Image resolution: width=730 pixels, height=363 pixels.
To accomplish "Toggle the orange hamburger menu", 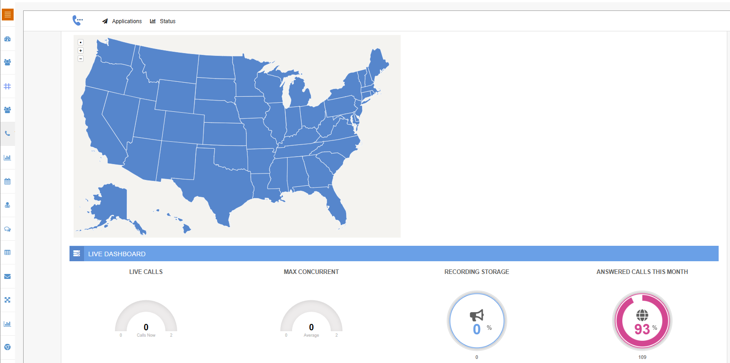I will (7, 14).
